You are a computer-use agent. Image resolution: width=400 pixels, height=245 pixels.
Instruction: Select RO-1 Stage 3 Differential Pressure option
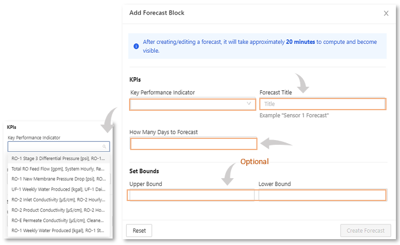[x=58, y=159]
